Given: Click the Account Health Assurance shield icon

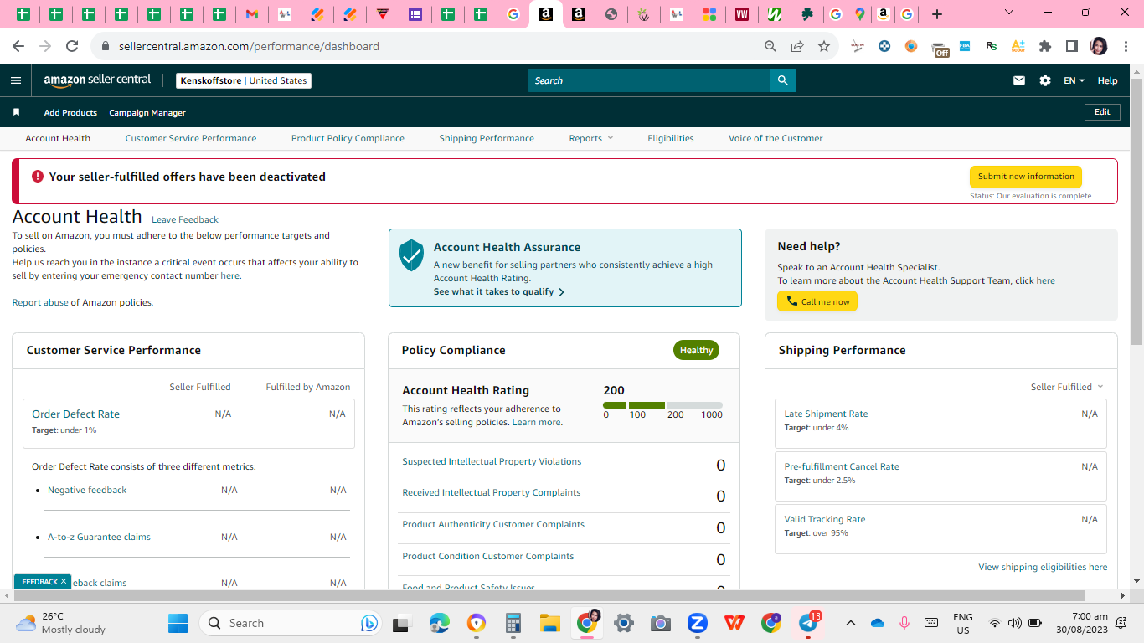Looking at the screenshot, I should pos(411,255).
